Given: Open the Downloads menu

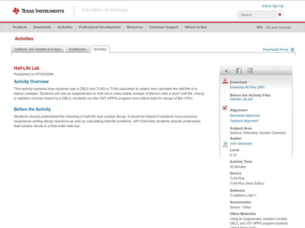Looking at the screenshot, I should [42, 27].
